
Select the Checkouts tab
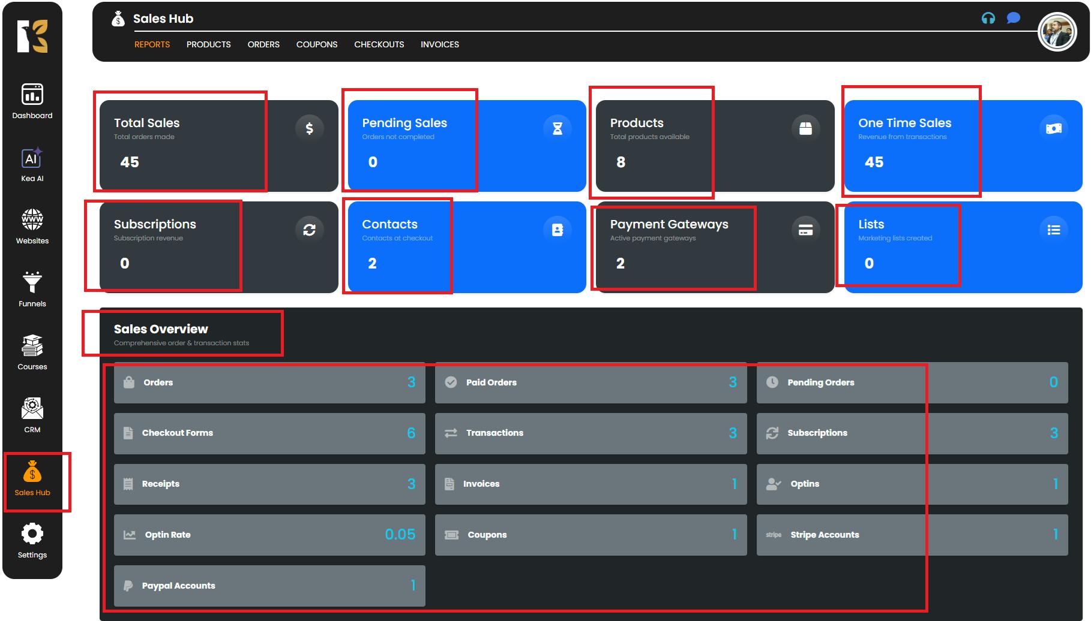click(x=379, y=44)
